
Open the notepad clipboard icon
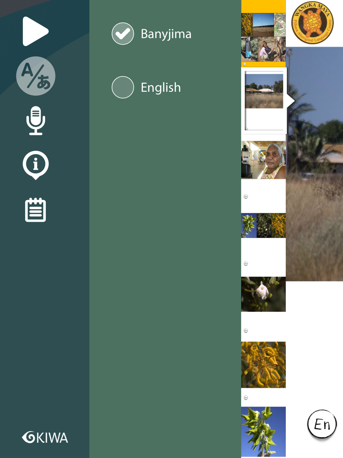36,210
